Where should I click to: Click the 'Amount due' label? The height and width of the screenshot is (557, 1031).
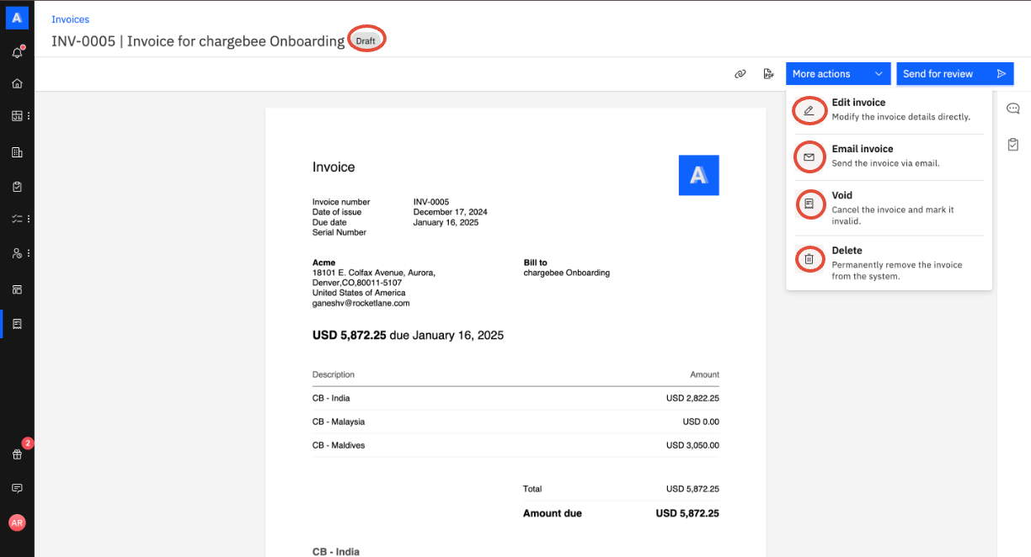(x=553, y=513)
